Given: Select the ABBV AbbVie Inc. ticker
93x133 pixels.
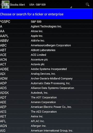Looking at the screenshot, I should coord(46,41).
